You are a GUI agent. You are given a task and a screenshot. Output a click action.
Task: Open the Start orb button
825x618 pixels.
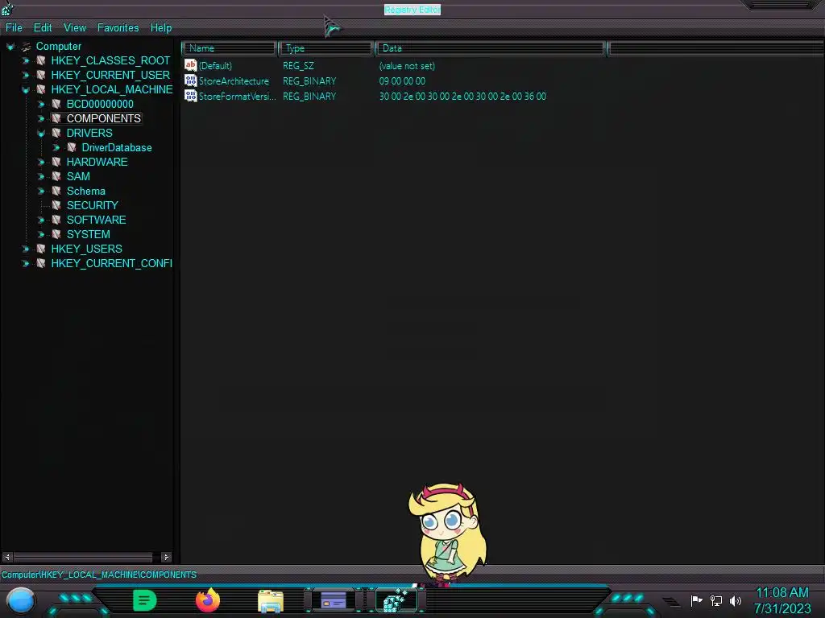click(20, 600)
